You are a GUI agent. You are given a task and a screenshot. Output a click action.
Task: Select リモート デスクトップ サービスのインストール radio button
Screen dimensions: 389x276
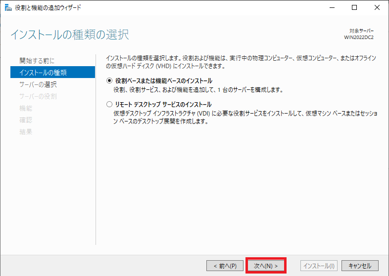[x=109, y=104]
